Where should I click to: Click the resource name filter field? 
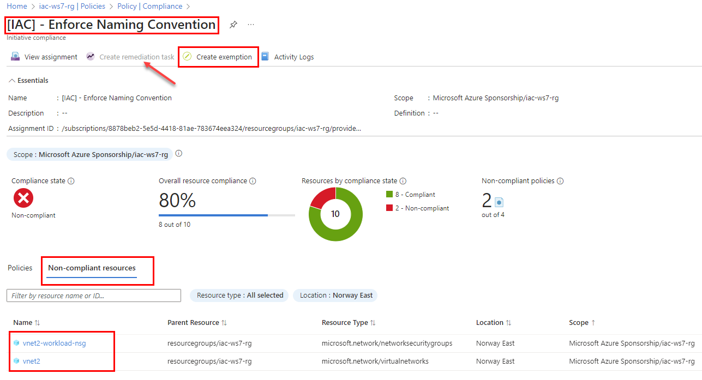(x=93, y=295)
